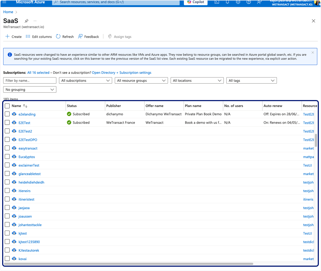This screenshot has width=321, height=271.
Task: Open the Azure portal hamburger menu
Action: click(x=4, y=2)
